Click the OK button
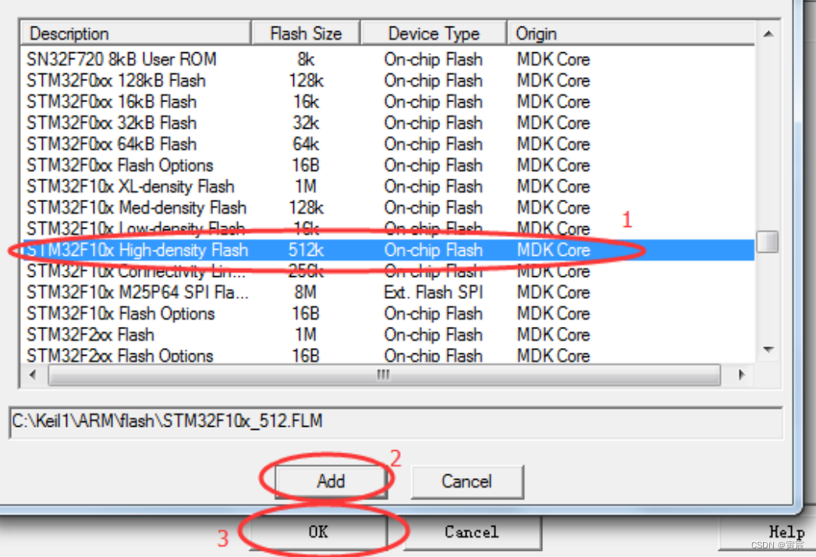This screenshot has height=557, width=816. point(318,532)
